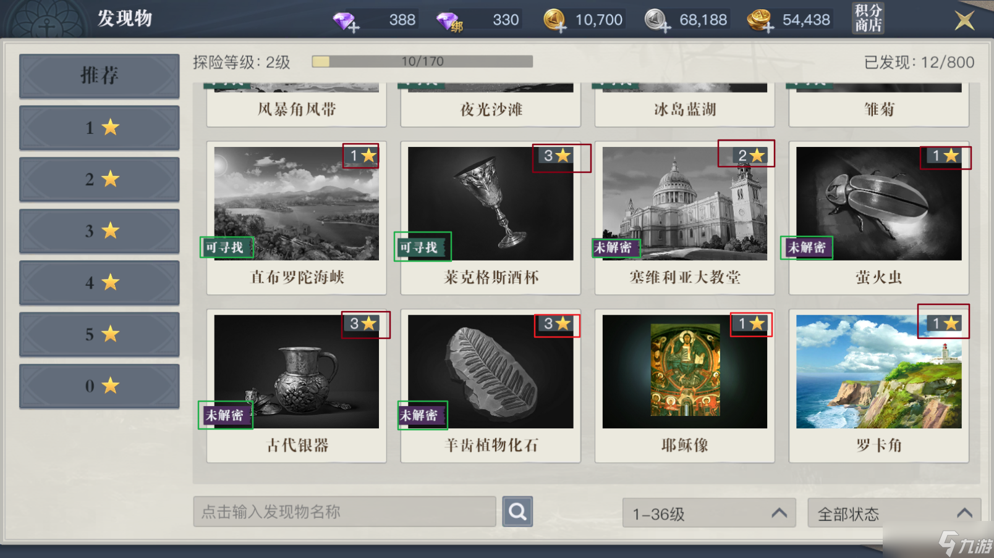Image resolution: width=994 pixels, height=558 pixels.
Task: Click the exploration level progress bar
Action: [x=422, y=61]
